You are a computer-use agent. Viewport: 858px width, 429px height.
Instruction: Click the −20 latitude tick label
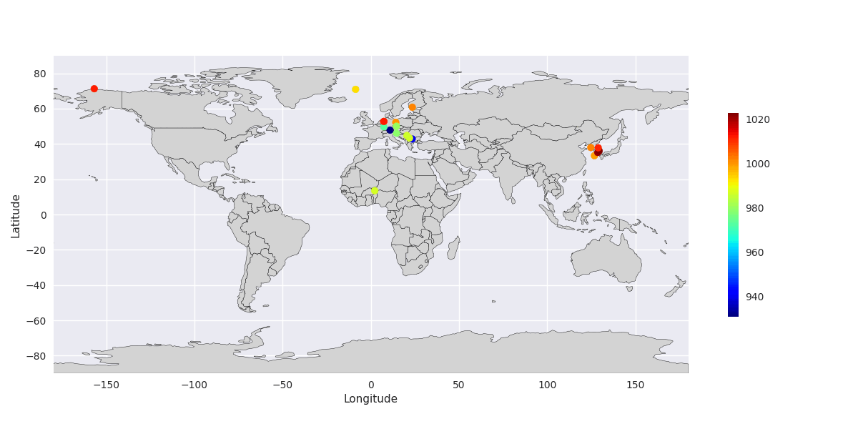36,250
